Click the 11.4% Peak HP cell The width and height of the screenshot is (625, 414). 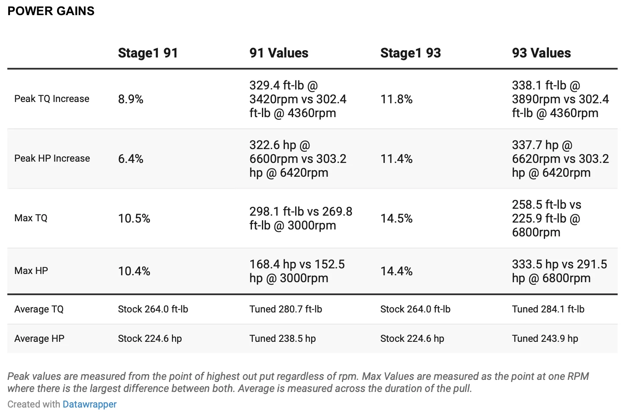396,159
